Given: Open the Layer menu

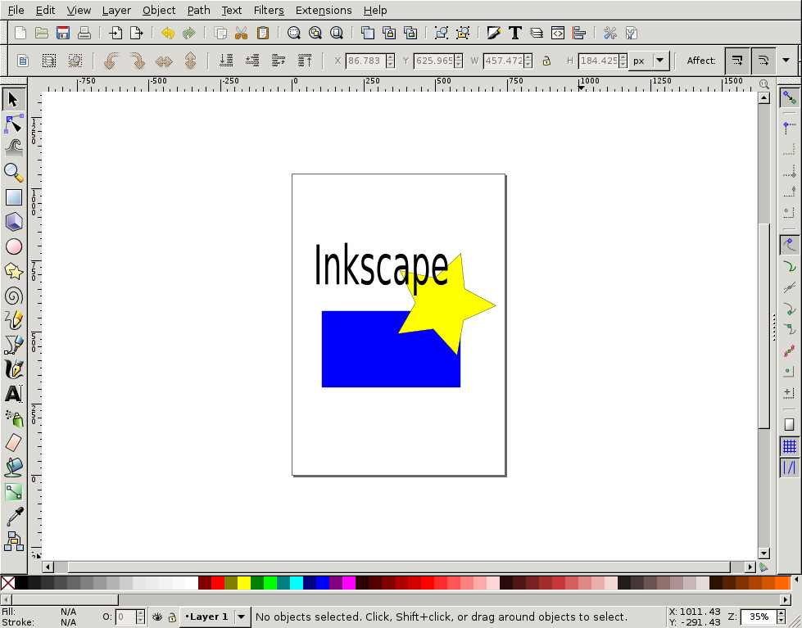Looking at the screenshot, I should point(116,10).
